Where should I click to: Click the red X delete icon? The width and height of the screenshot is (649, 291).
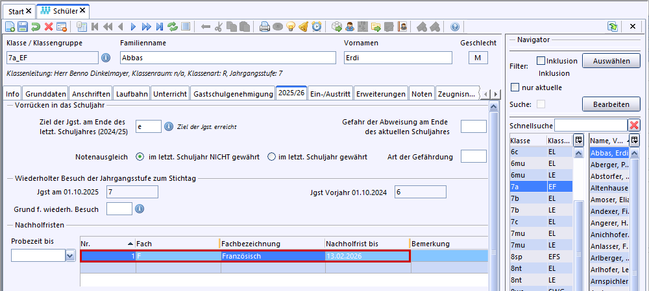49,27
